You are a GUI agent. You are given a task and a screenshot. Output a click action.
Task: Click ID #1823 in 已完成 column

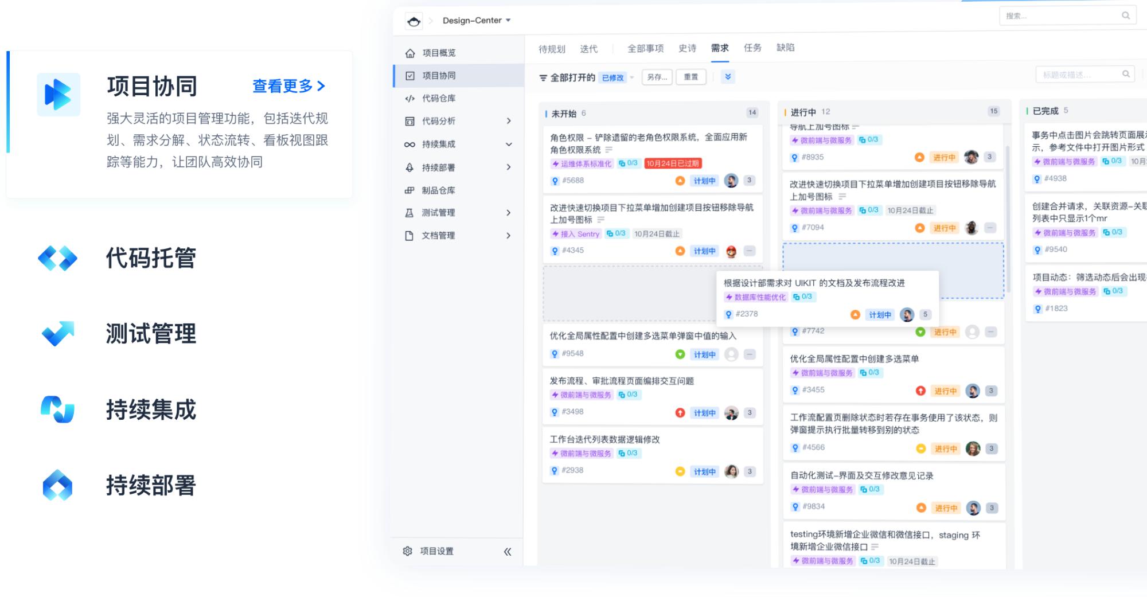coord(1056,309)
